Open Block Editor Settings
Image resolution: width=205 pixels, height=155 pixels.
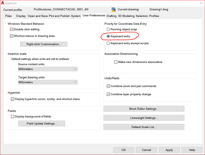point(144,109)
